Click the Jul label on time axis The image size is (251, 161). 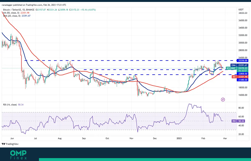[35, 138]
